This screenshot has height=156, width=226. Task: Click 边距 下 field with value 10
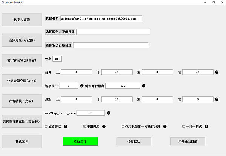point(117,99)
